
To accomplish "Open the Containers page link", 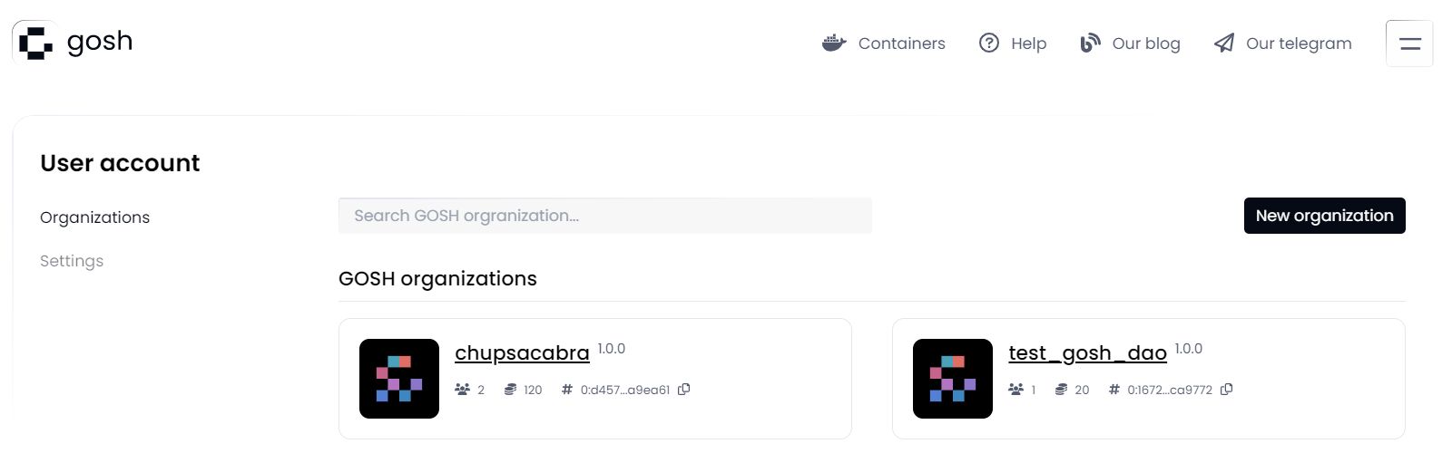I will click(x=901, y=43).
